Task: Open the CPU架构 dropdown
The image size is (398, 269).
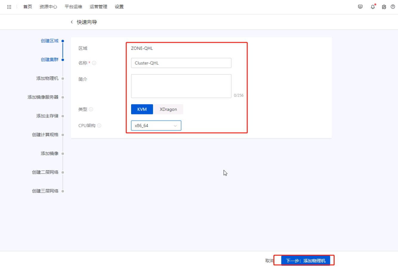Action: click(175, 125)
